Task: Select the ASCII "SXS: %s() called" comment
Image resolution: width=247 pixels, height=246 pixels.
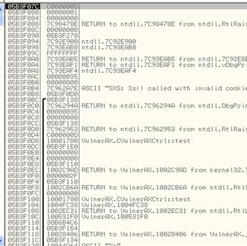Action: [164, 88]
